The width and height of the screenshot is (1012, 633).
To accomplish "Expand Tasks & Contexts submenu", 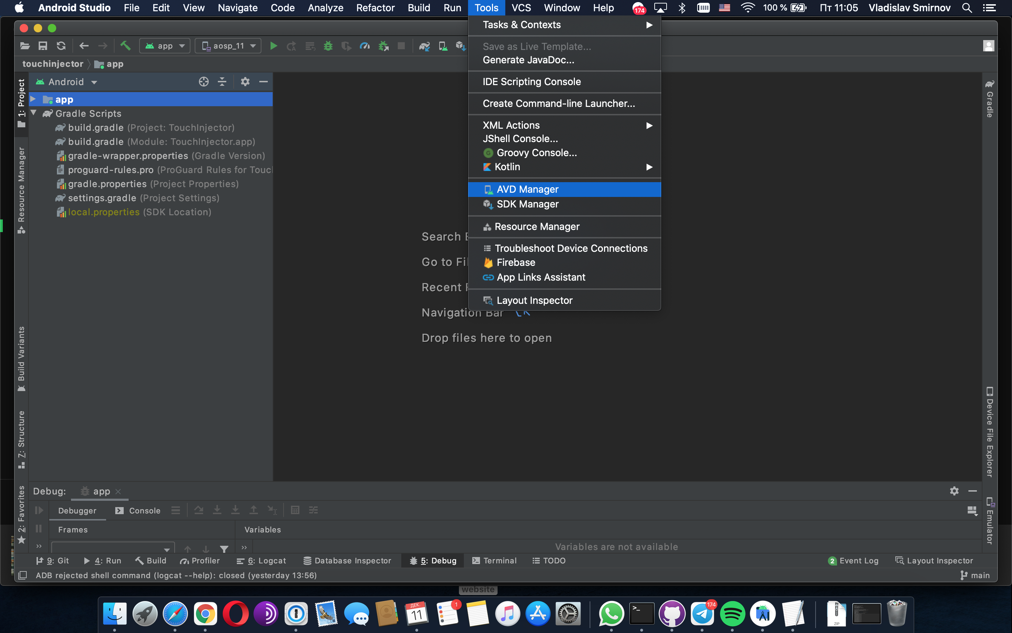I will (565, 25).
